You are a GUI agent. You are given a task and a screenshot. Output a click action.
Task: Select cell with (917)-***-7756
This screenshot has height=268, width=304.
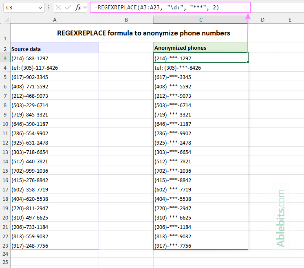pyautogui.click(x=200, y=245)
